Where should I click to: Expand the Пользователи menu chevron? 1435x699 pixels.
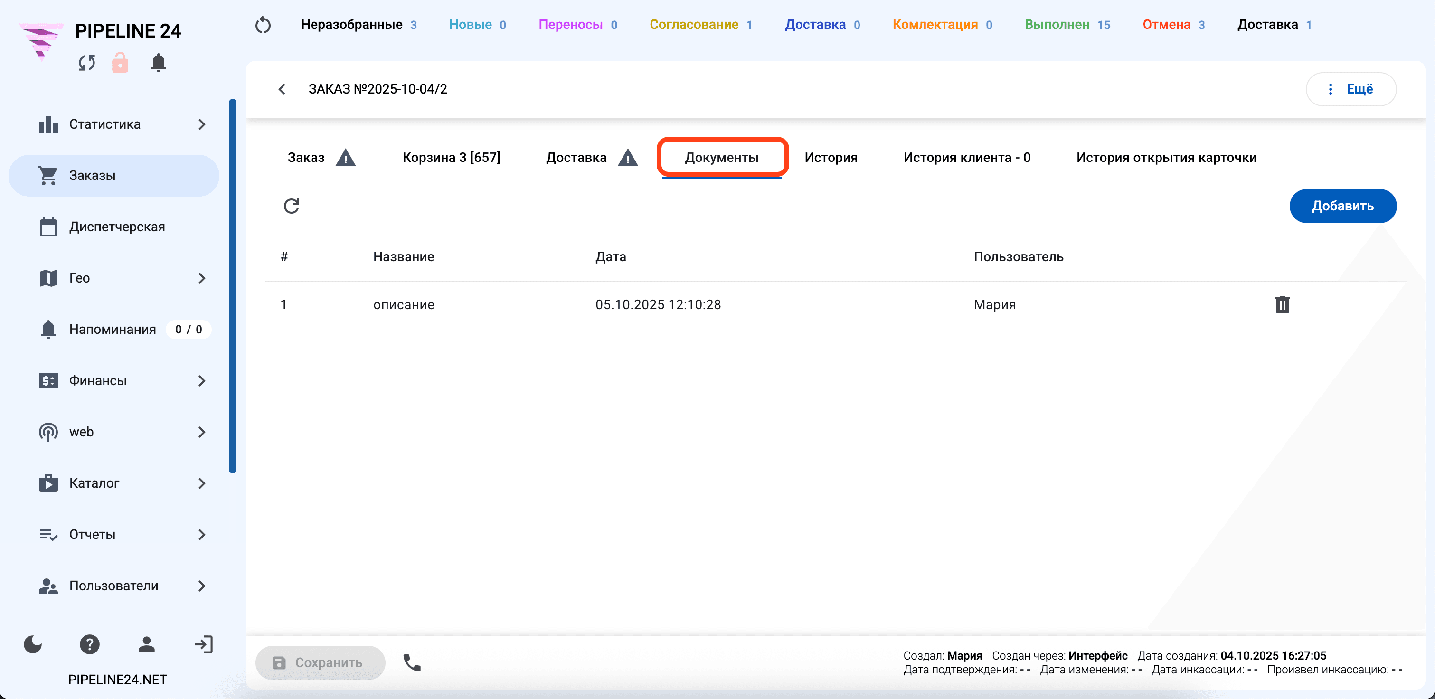pos(202,586)
